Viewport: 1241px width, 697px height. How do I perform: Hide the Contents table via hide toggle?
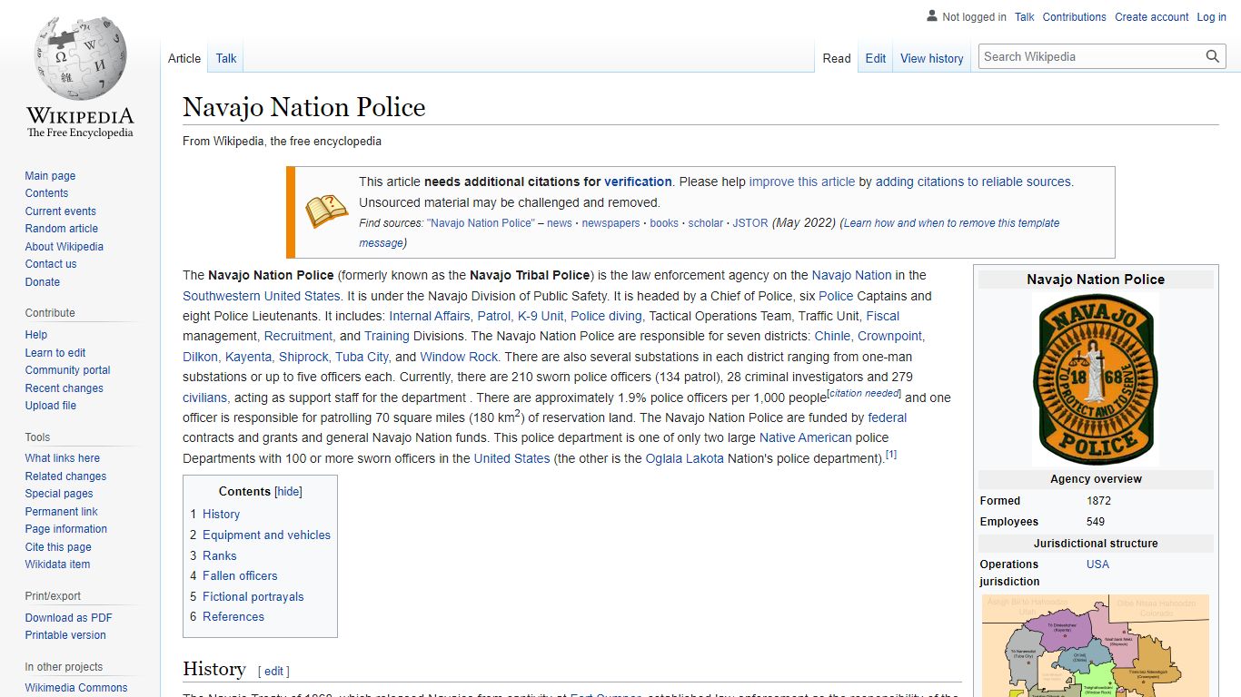[x=289, y=491]
